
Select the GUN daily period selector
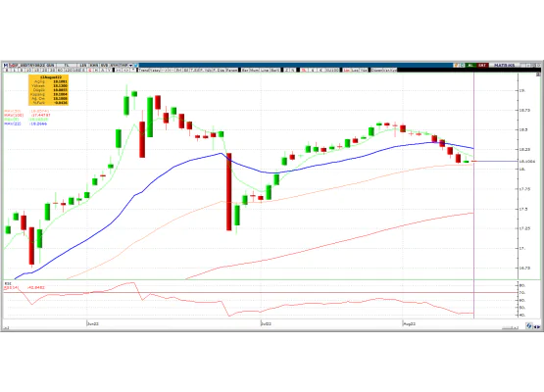51,66
